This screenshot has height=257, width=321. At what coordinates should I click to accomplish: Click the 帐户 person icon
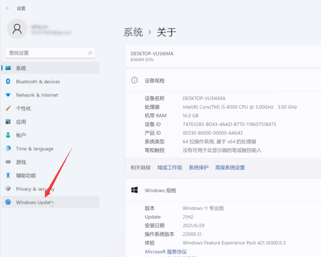tap(8, 135)
